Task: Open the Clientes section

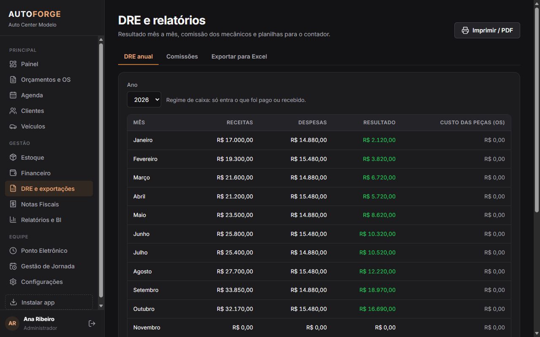Action: click(x=49, y=111)
